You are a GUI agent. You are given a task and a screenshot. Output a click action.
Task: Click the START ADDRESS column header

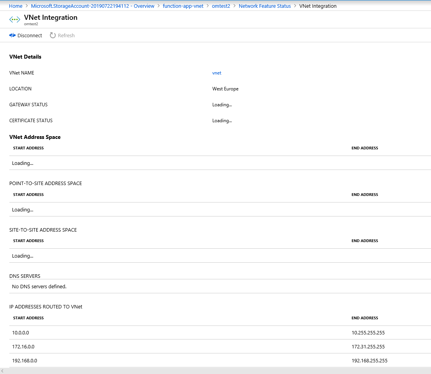click(28, 148)
